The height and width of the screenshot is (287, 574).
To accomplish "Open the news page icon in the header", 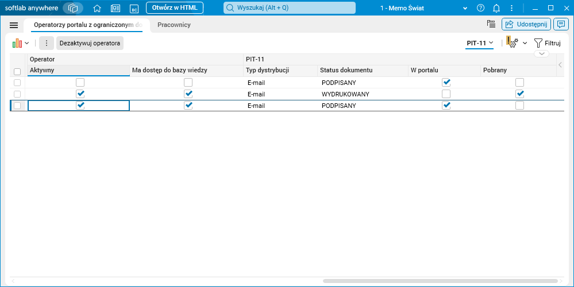I will click(x=115, y=8).
